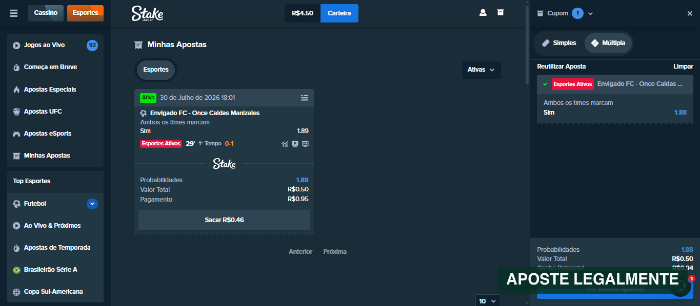
Task: Go to Próxima page
Action: 335,252
